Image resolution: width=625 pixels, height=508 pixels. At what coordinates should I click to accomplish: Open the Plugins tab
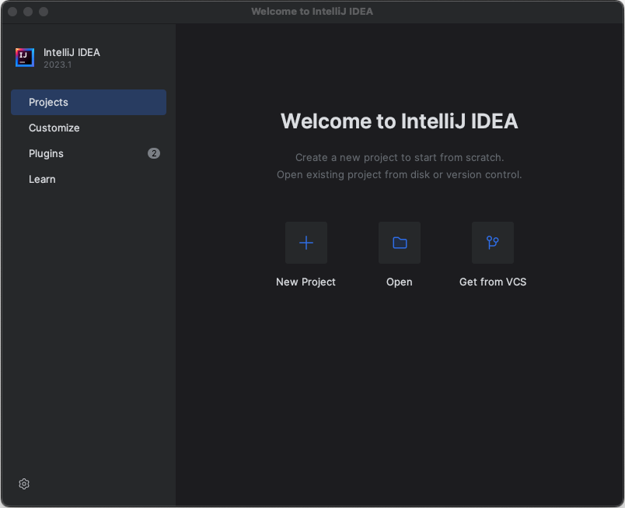pyautogui.click(x=89, y=153)
